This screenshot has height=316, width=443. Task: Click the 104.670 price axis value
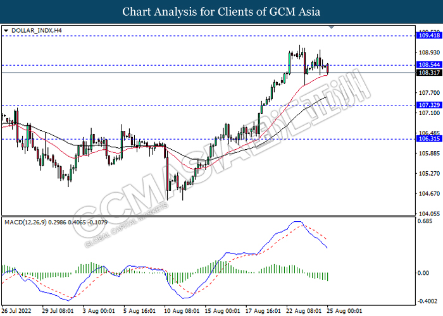(x=429, y=193)
